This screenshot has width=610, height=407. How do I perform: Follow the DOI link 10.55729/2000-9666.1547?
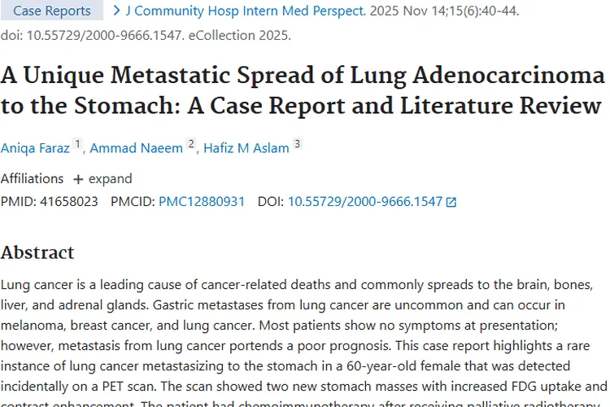[x=364, y=202]
